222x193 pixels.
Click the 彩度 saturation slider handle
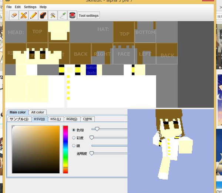tap(92, 137)
